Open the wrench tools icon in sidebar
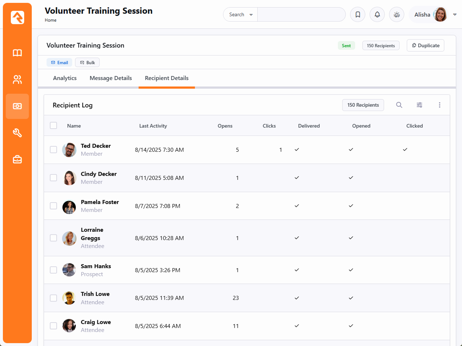The height and width of the screenshot is (346, 462). coord(17,133)
